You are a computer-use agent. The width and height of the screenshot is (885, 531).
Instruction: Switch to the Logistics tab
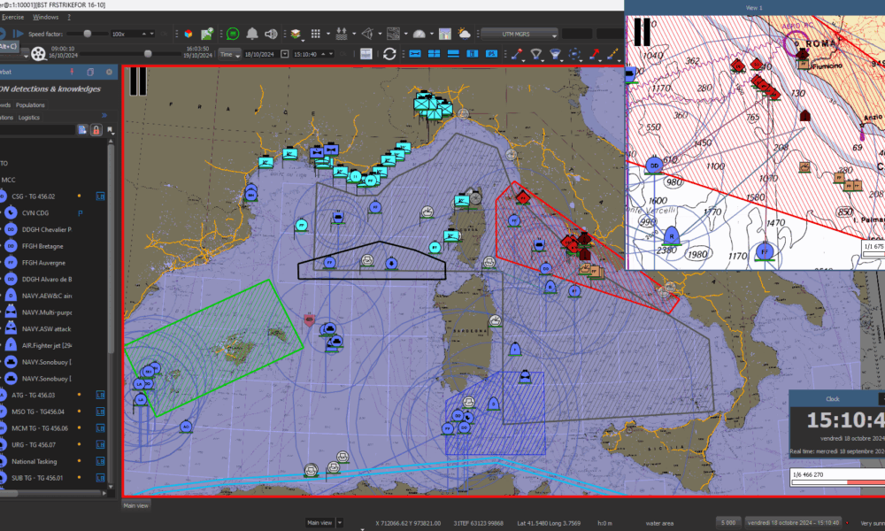click(x=29, y=118)
